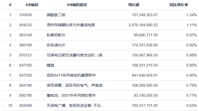This screenshot has width=199, height=111.
Task: Select HS code 310530
Action: click(25, 15)
